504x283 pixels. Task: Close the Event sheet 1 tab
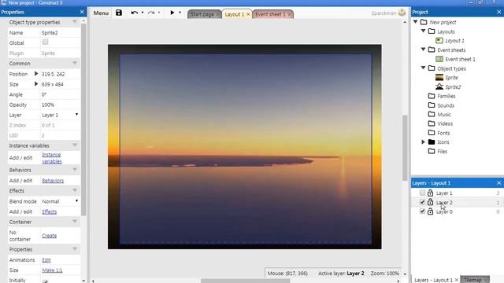click(289, 14)
